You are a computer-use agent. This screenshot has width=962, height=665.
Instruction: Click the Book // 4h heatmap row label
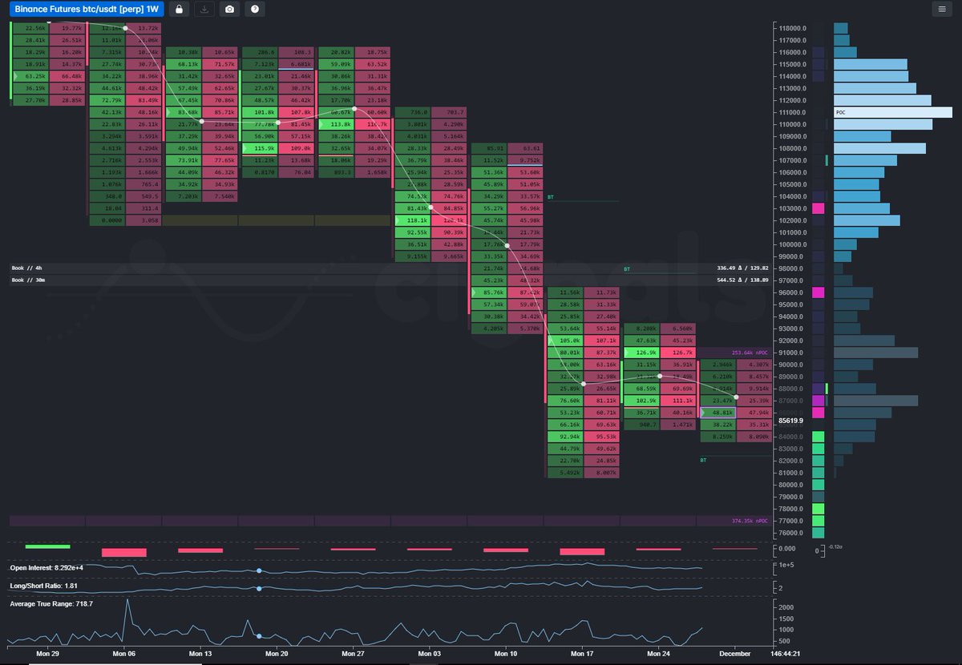point(28,267)
